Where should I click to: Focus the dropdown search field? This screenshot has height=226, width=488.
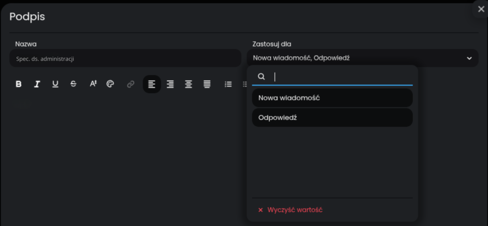[341, 76]
